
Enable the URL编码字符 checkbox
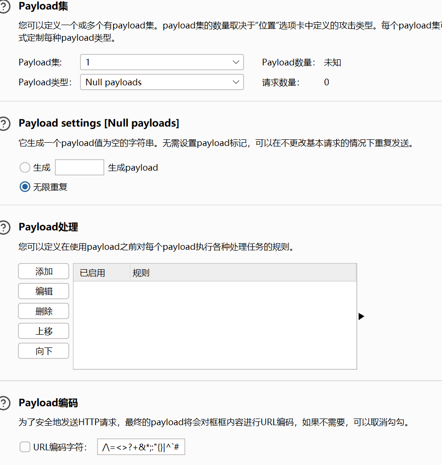[25, 447]
